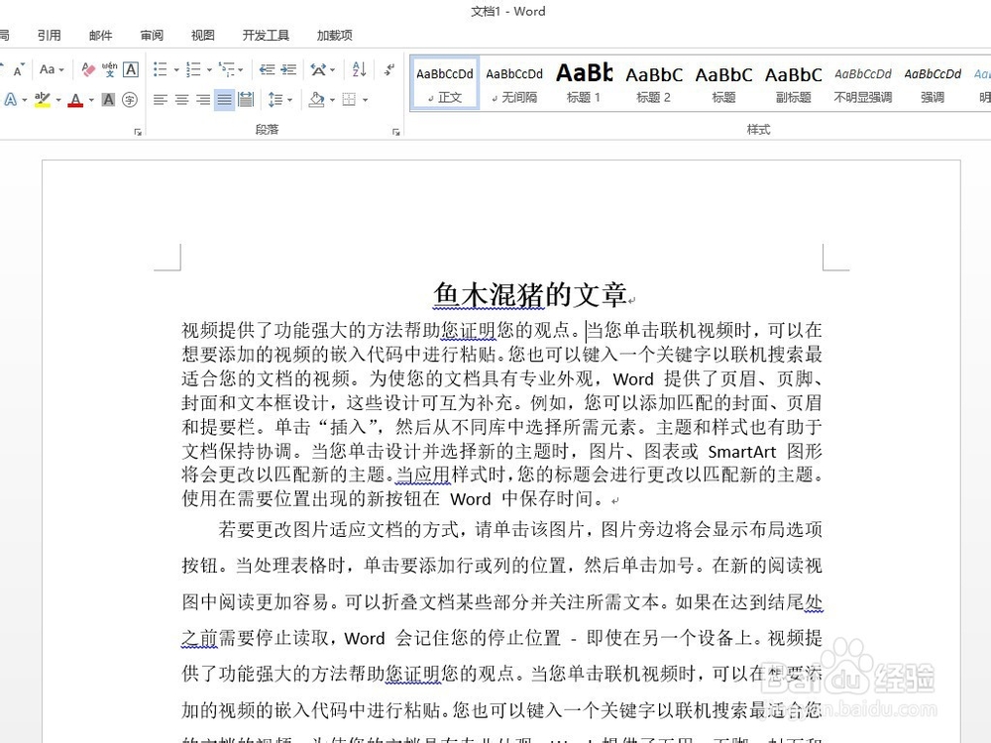Clear all formatting with eraser icon
The height and width of the screenshot is (743, 991).
tap(88, 69)
